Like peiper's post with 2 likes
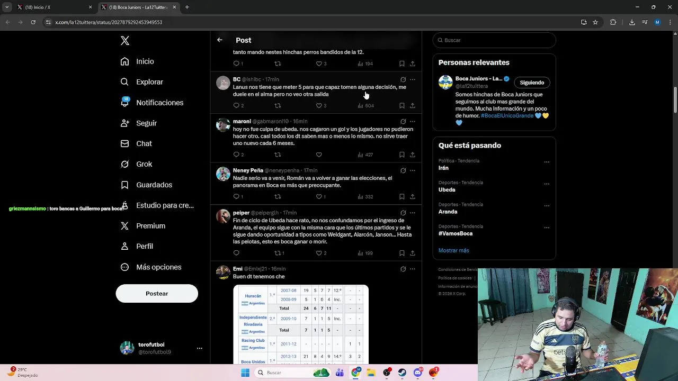 coord(320,253)
